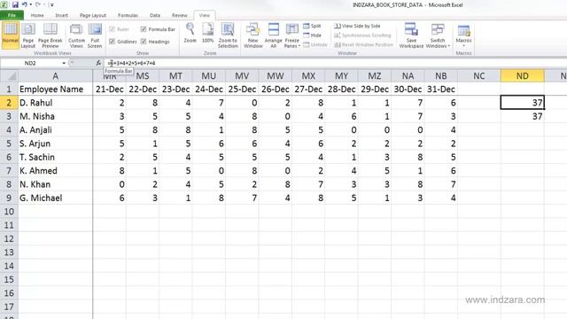
Task: Open Custom Views dialog
Action: coord(76,35)
